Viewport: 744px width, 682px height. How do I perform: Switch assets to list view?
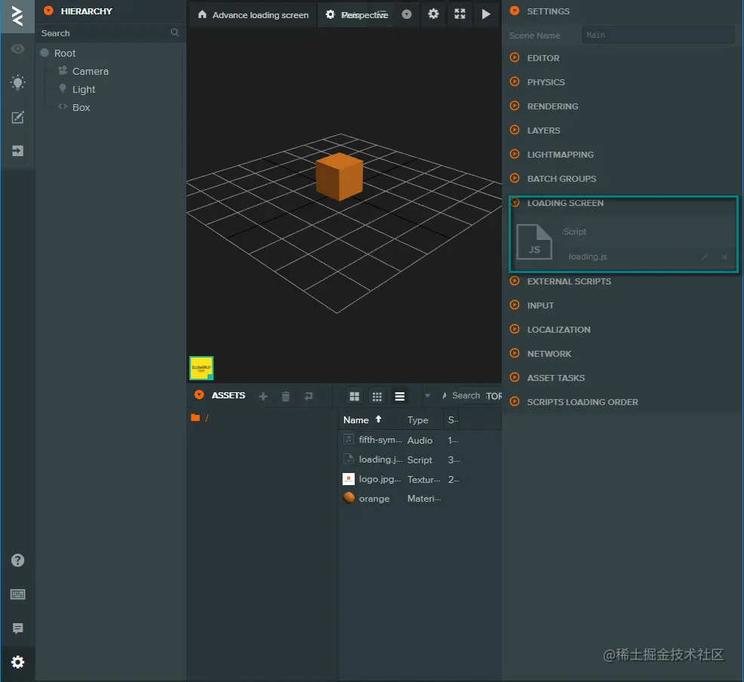[x=400, y=396]
